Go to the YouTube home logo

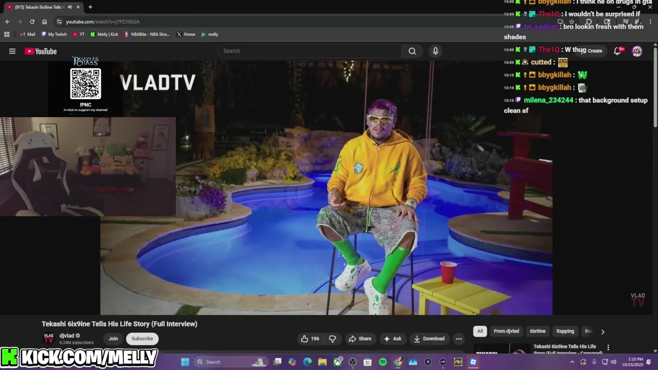(x=41, y=51)
